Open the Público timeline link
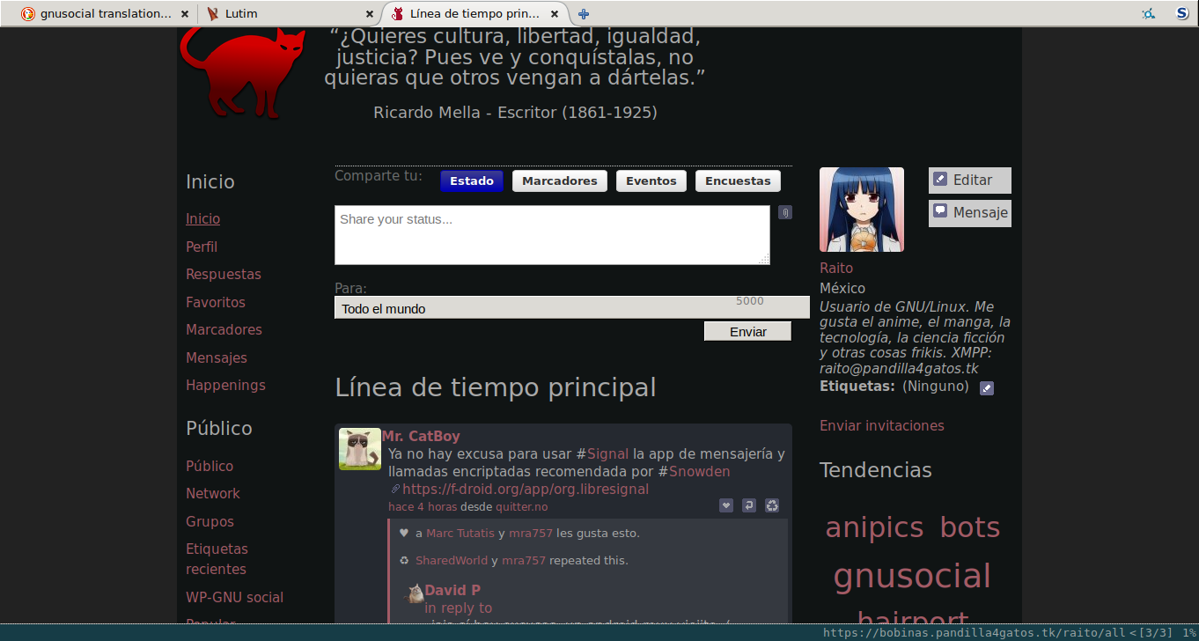1199x641 pixels. [x=210, y=466]
